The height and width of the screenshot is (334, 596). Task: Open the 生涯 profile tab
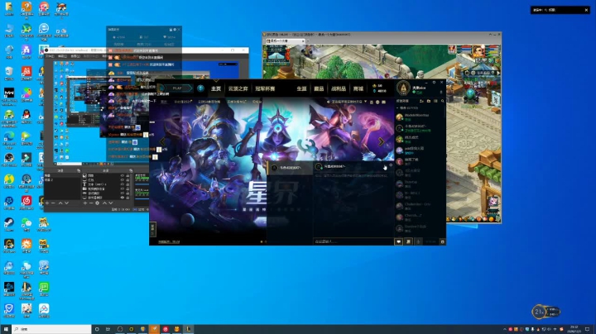[x=301, y=88]
